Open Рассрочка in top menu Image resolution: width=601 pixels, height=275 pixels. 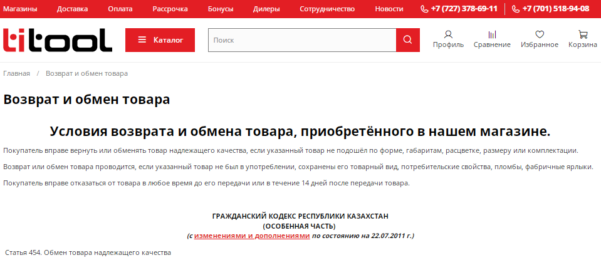pos(170,9)
